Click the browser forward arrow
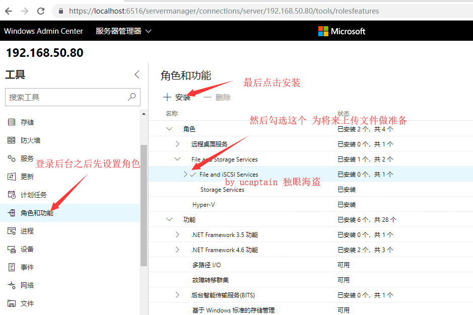 point(25,11)
